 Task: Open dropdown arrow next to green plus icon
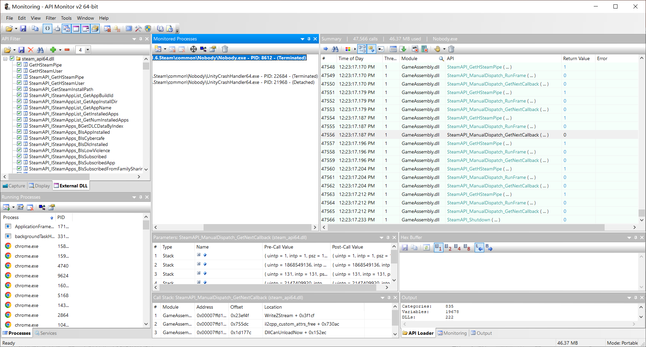point(60,50)
